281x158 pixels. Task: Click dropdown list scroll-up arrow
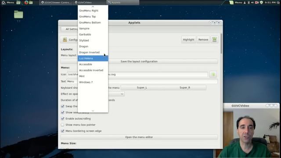(x=93, y=7)
